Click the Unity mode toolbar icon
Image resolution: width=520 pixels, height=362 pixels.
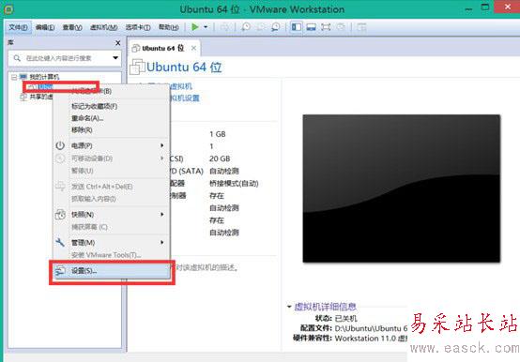click(341, 27)
